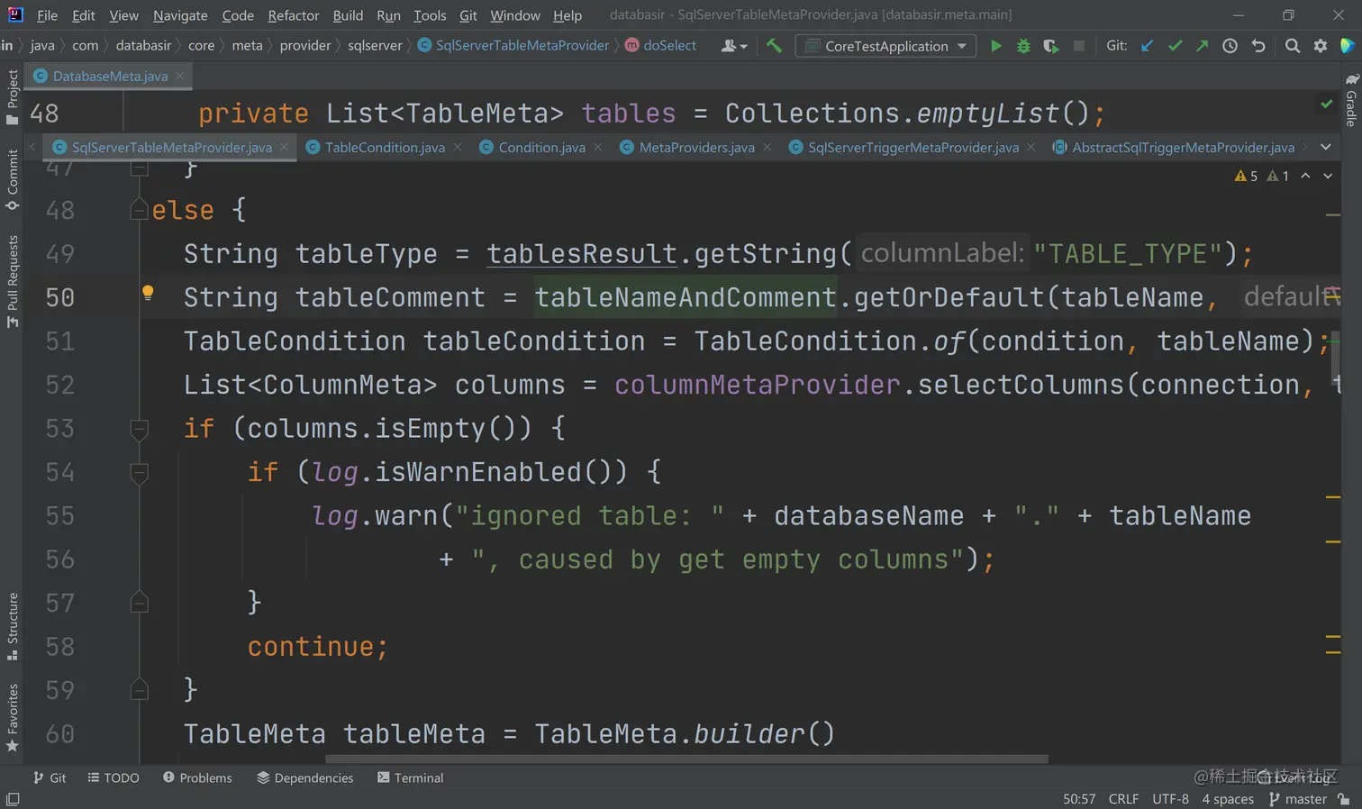Commit changes with the green checkmark
The image size is (1362, 809).
click(x=1175, y=46)
